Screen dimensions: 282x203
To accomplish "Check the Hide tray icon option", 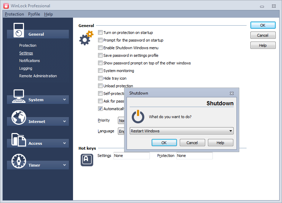I will tap(100, 78).
